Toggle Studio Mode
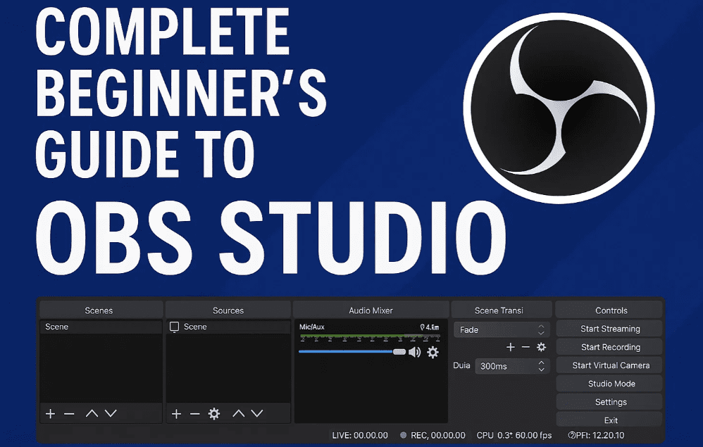 pyautogui.click(x=611, y=384)
